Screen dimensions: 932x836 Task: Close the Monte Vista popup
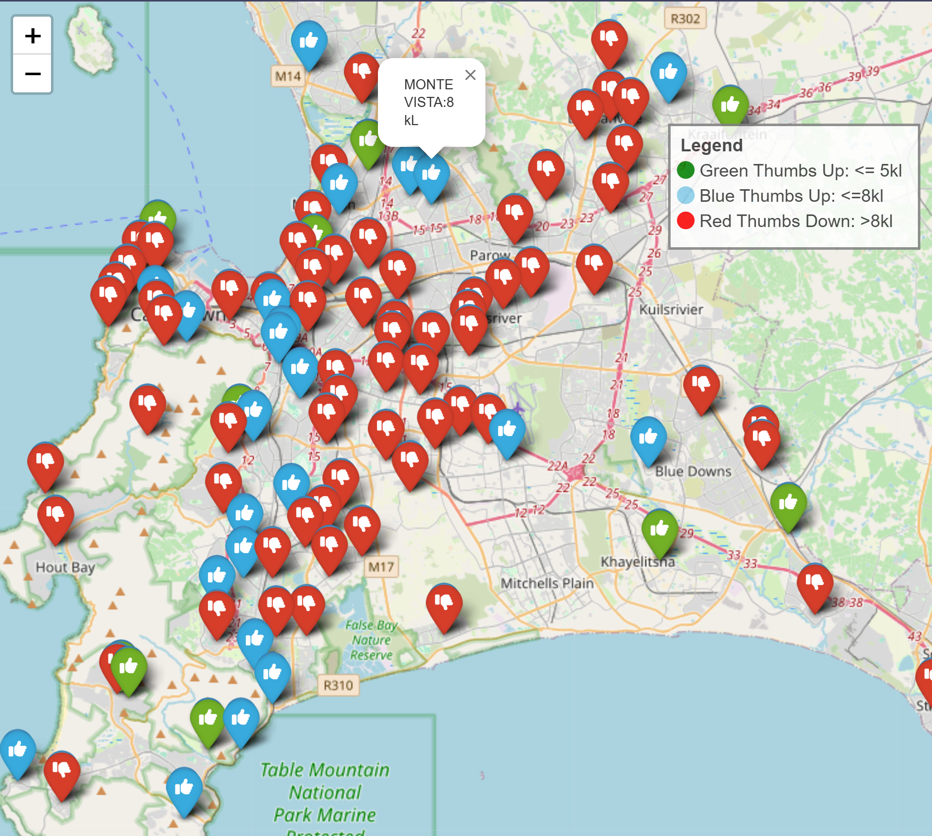click(470, 75)
